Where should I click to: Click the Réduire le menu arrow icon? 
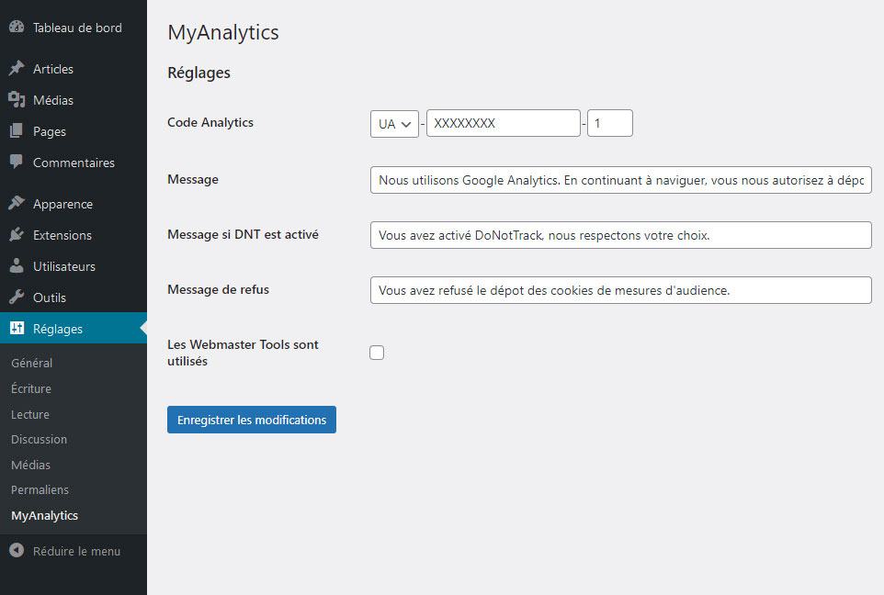[x=17, y=550]
